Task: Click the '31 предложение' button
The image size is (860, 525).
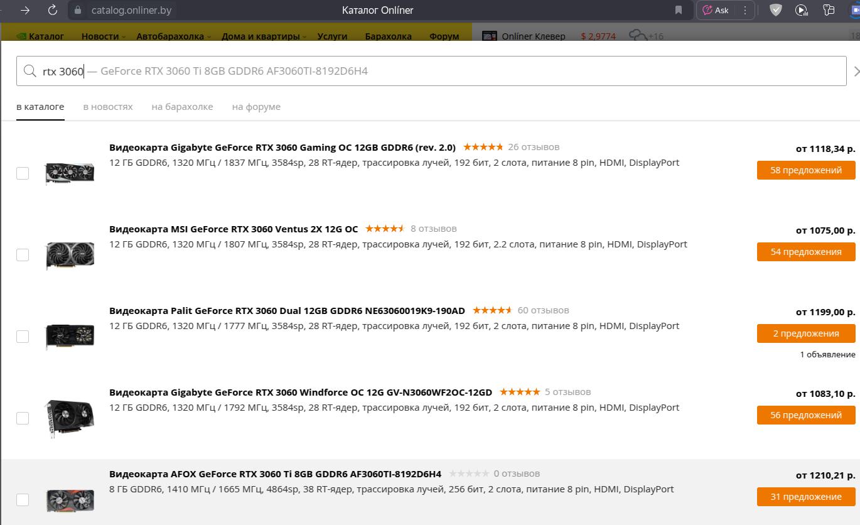Action: coord(806,497)
